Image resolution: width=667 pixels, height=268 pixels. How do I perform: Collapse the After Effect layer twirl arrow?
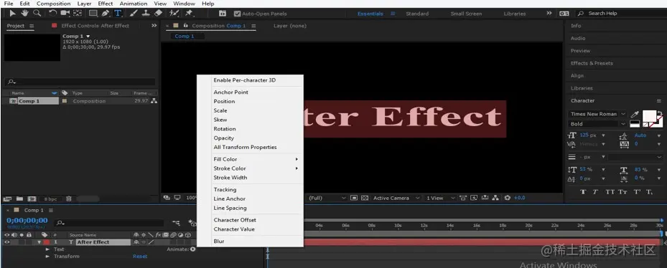pyautogui.click(x=39, y=242)
